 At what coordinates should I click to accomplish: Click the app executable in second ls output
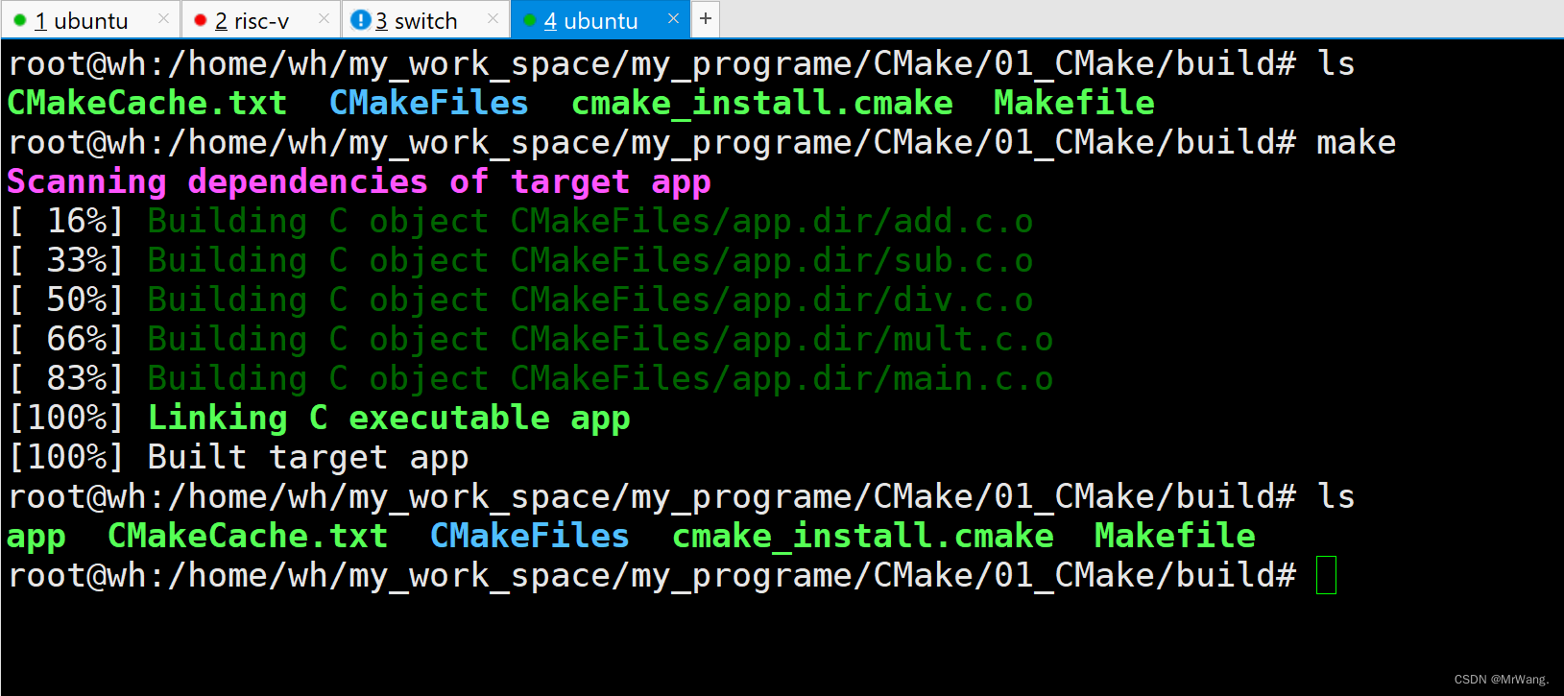[x=36, y=537]
